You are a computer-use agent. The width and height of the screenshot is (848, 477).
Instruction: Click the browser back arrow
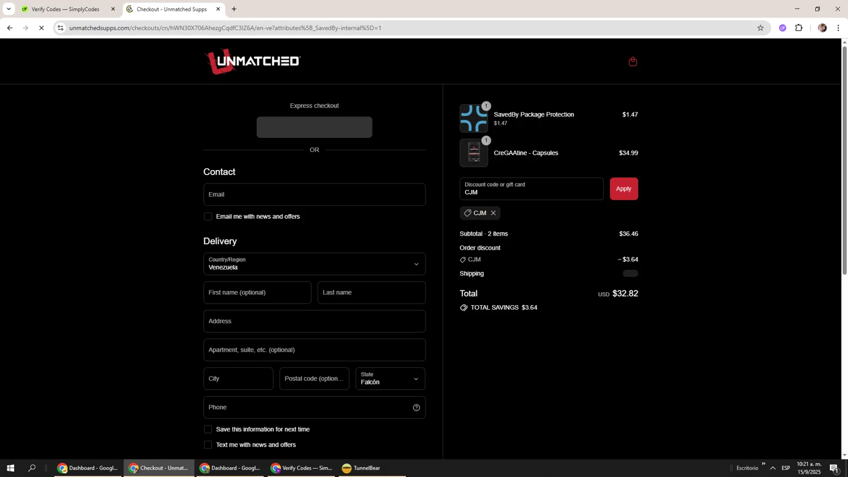(x=10, y=28)
